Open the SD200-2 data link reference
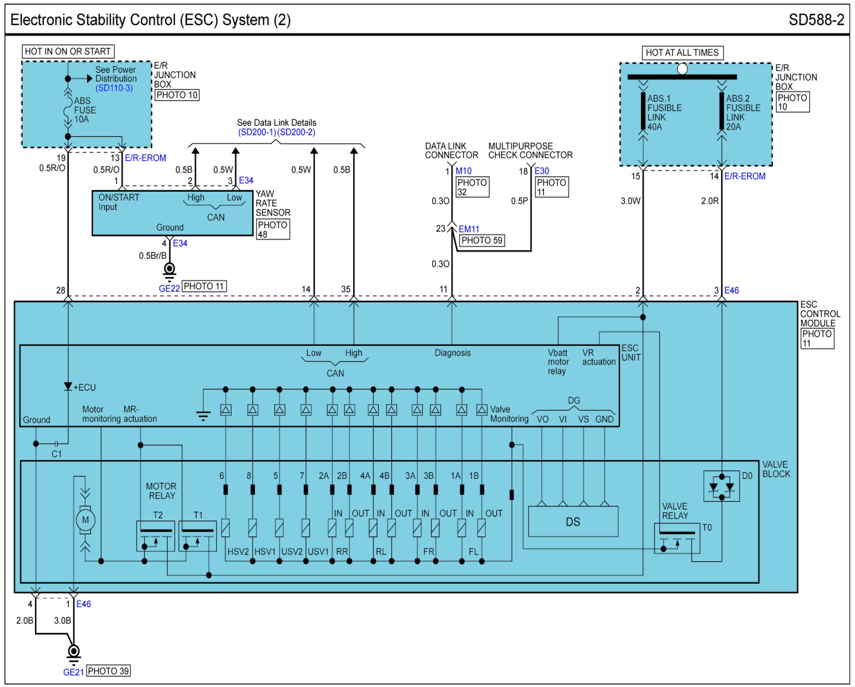Viewport: 855px width, 687px height. (296, 132)
